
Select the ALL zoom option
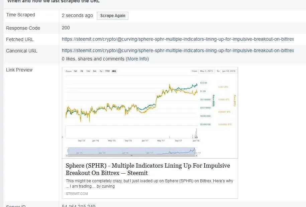point(114,71)
